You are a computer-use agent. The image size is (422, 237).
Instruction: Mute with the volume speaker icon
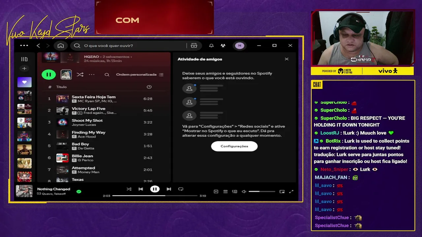click(244, 192)
